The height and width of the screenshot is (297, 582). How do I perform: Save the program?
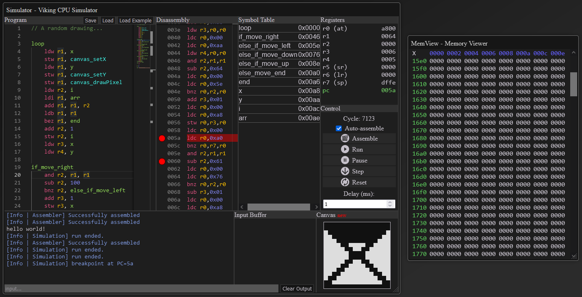[x=91, y=20]
